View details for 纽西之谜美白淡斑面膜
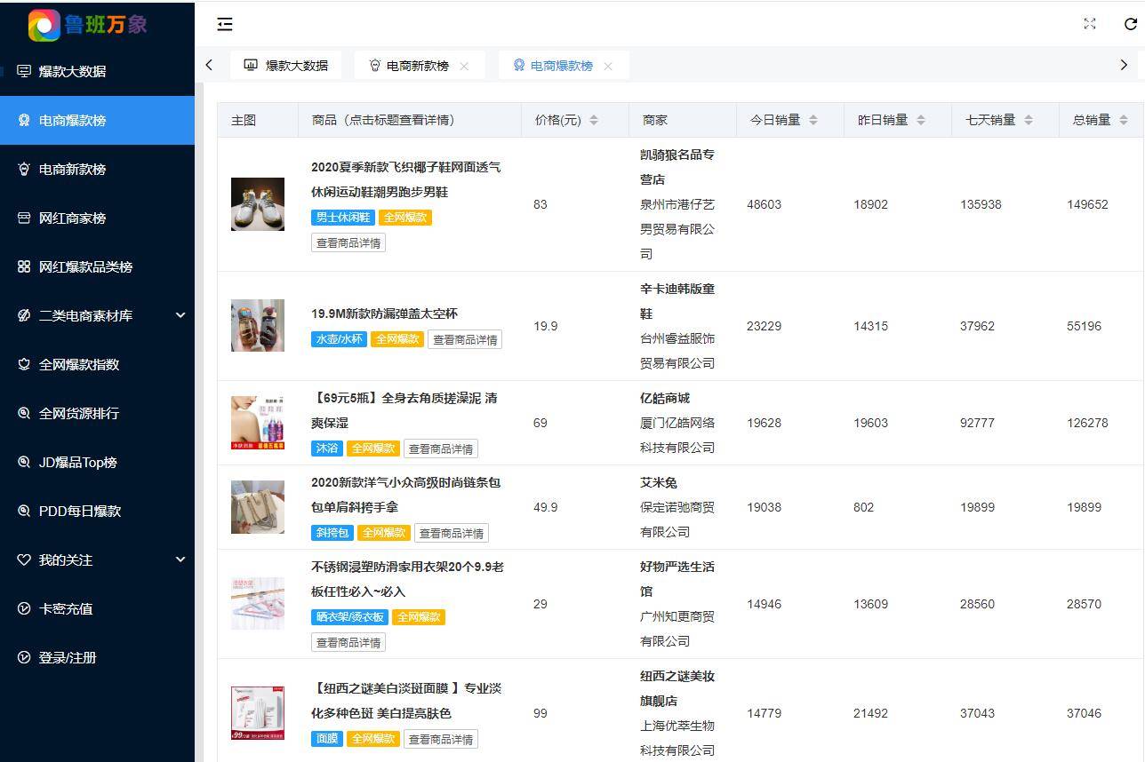The image size is (1145, 762). 441,739
